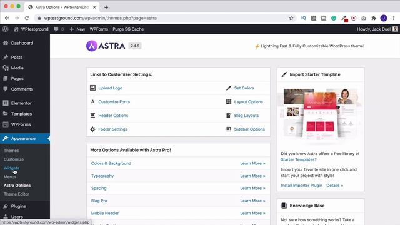Click the Set Colors brush icon
This screenshot has width=400, height=225.
229,87
